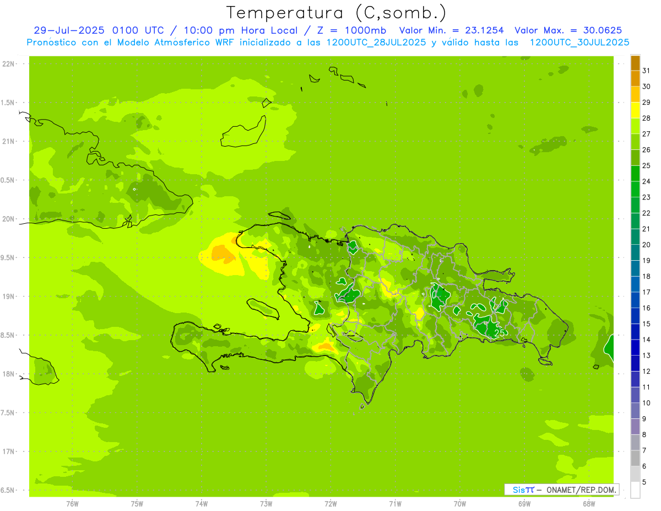Click the '72W' longitude label

330,504
